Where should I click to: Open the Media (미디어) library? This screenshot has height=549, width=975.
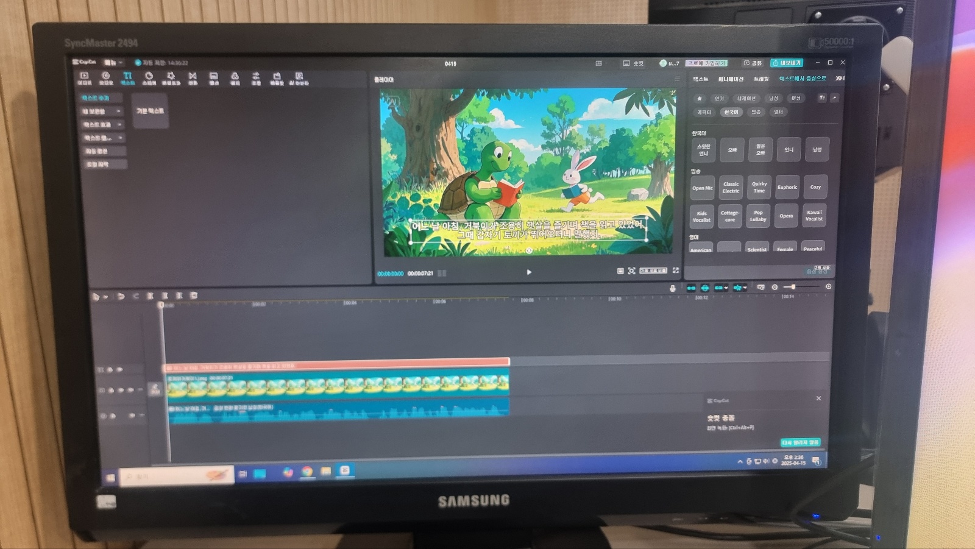[x=84, y=79]
